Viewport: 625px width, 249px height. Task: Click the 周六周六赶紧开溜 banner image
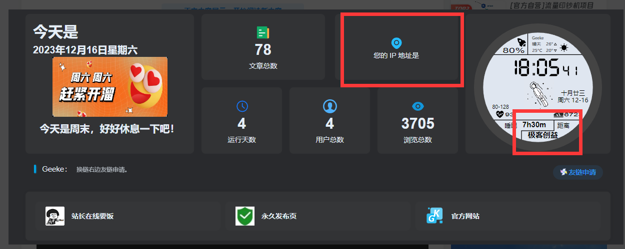coord(110,87)
